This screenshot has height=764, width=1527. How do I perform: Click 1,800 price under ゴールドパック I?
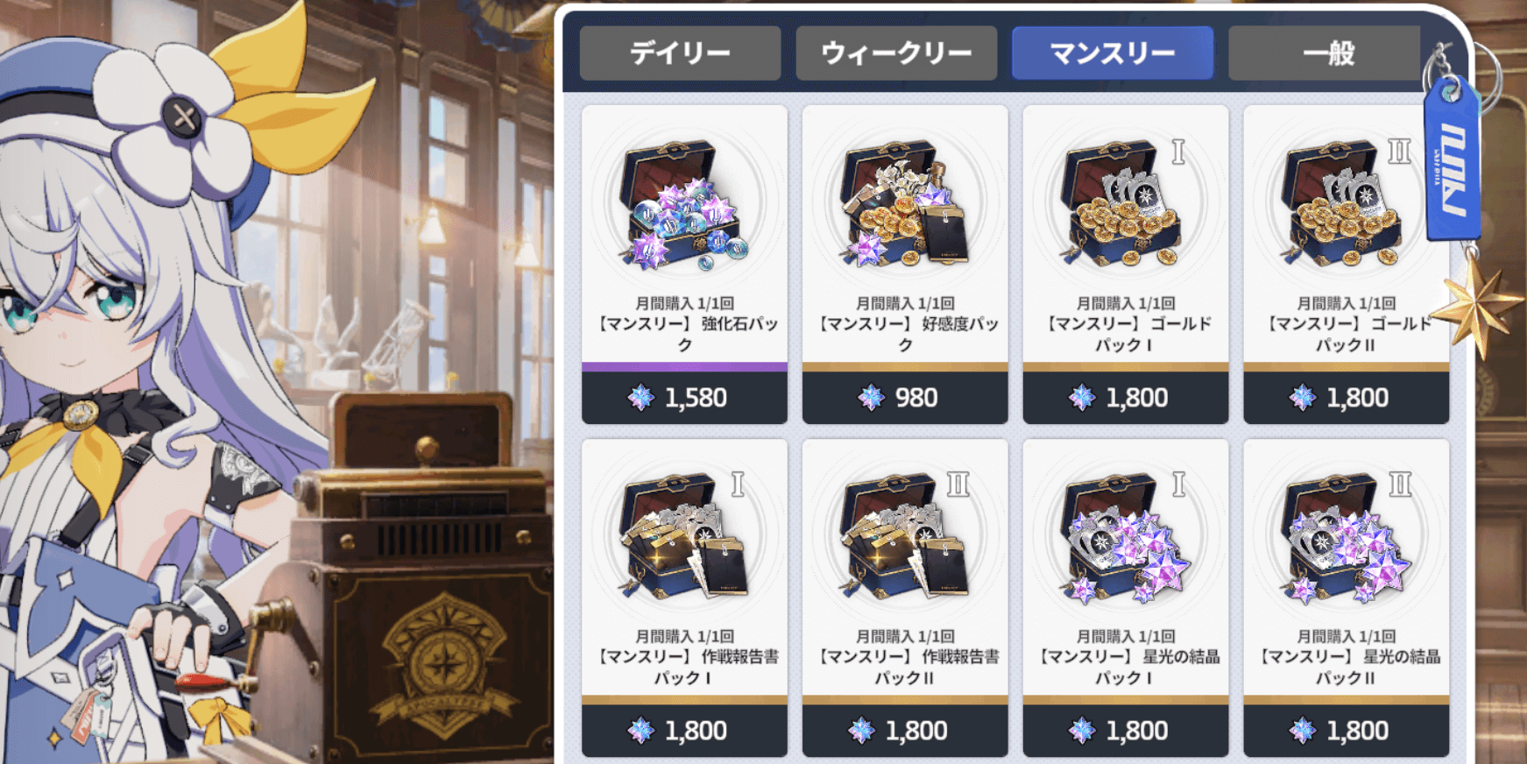tap(1126, 398)
